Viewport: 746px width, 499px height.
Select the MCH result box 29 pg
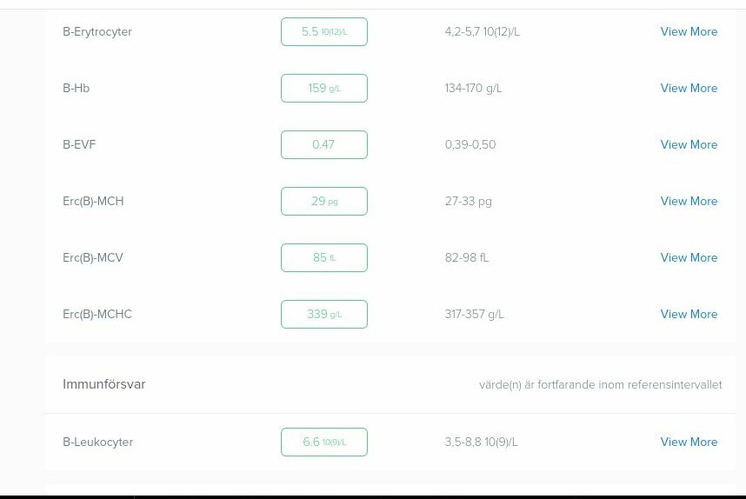(323, 202)
